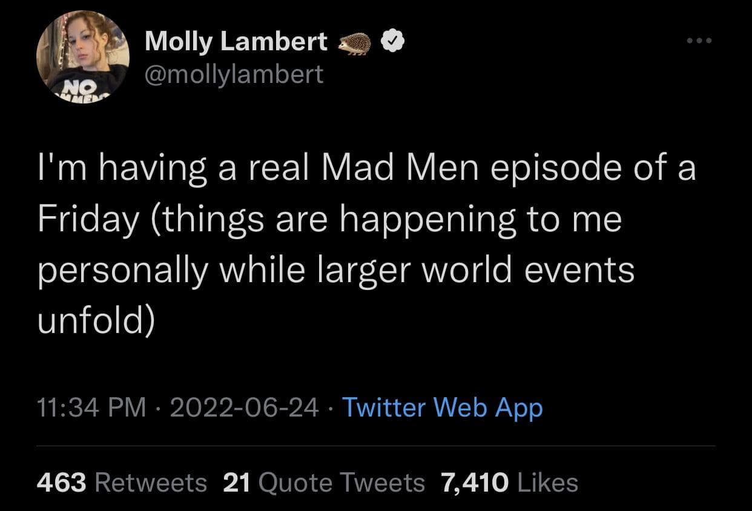Click the Molly Lambert display name

236,41
